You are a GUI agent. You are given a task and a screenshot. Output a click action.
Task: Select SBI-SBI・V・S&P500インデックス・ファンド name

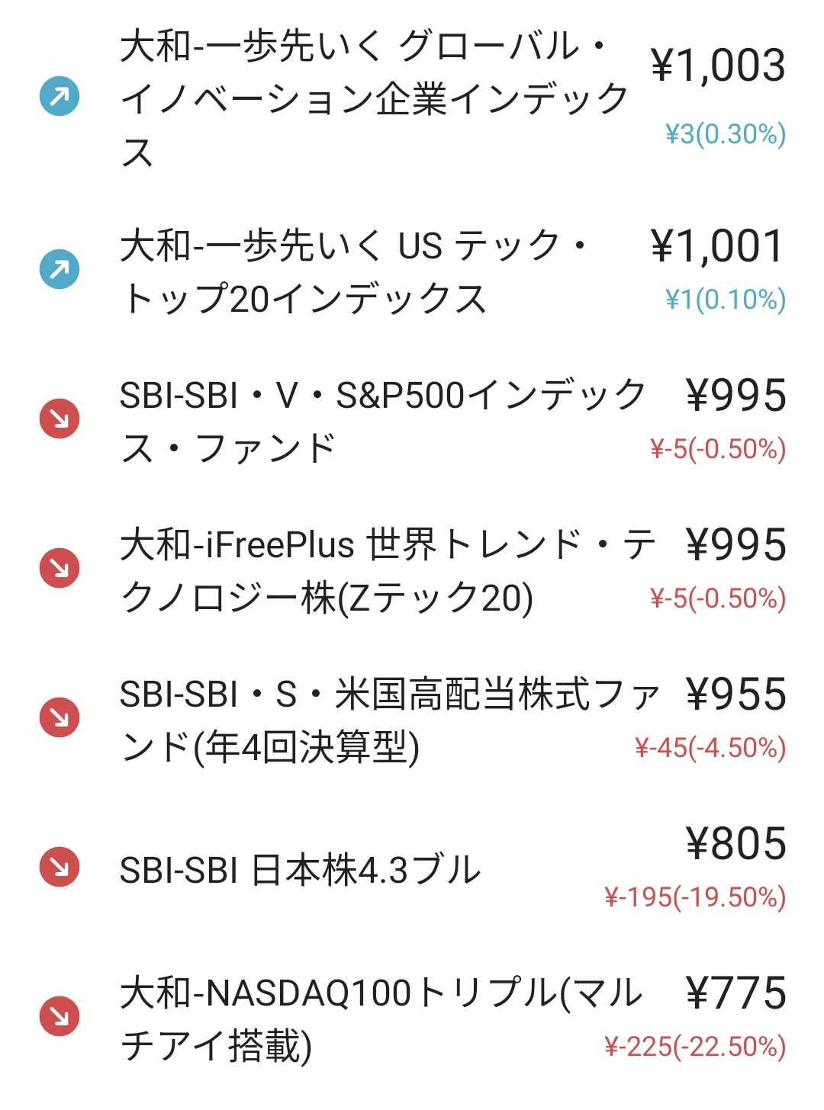381,421
